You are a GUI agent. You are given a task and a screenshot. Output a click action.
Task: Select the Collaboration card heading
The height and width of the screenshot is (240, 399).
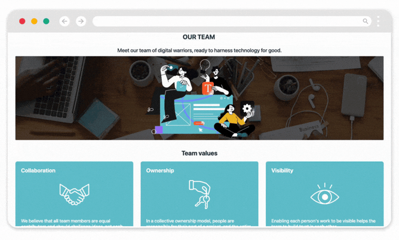[38, 171]
